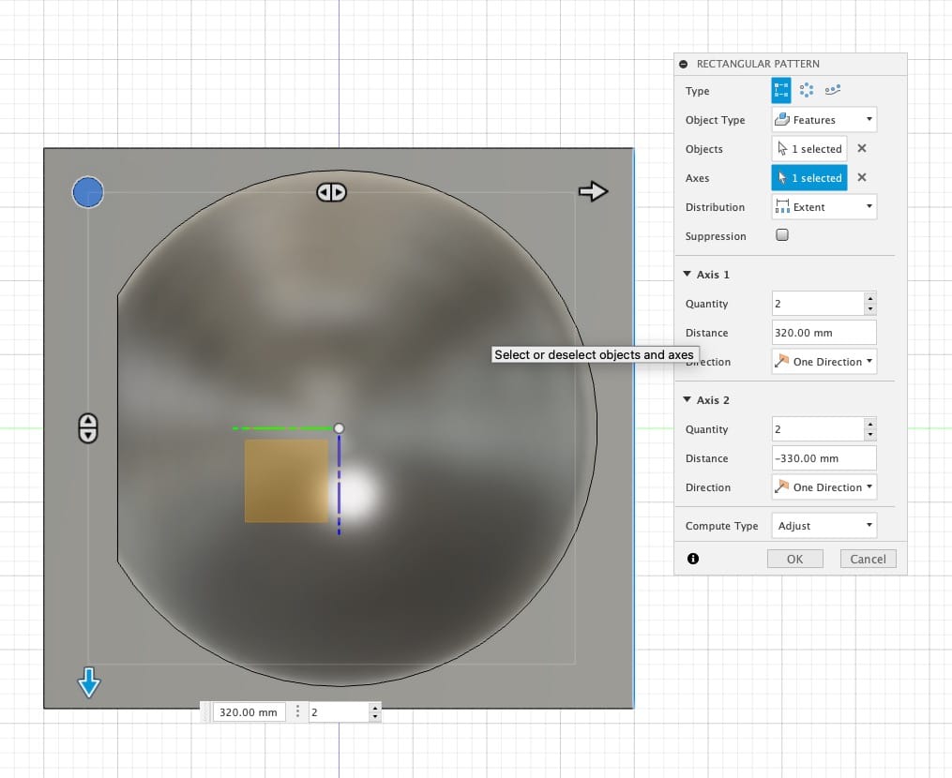Collapse the Axis 2 section
This screenshot has height=778, width=952.
click(687, 400)
